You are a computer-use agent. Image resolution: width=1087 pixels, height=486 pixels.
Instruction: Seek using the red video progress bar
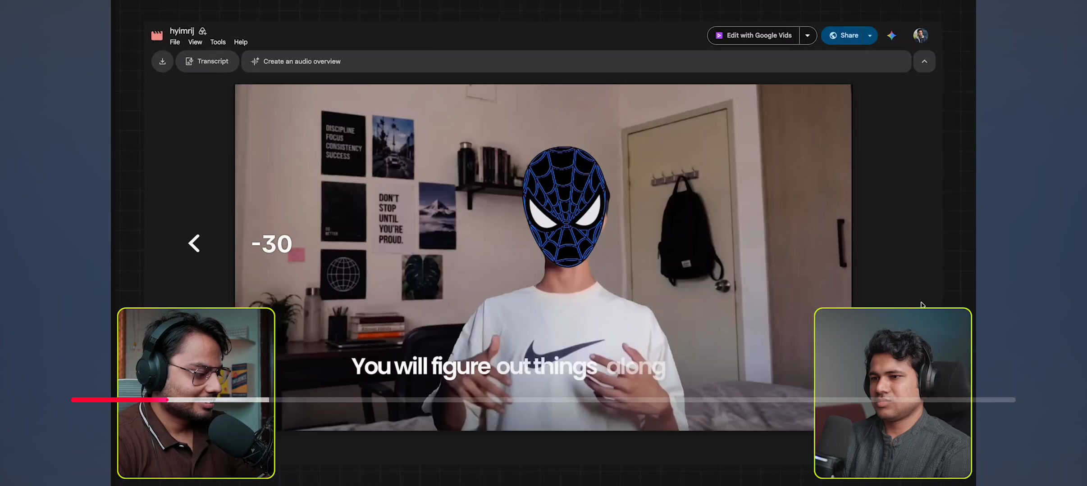(x=543, y=400)
